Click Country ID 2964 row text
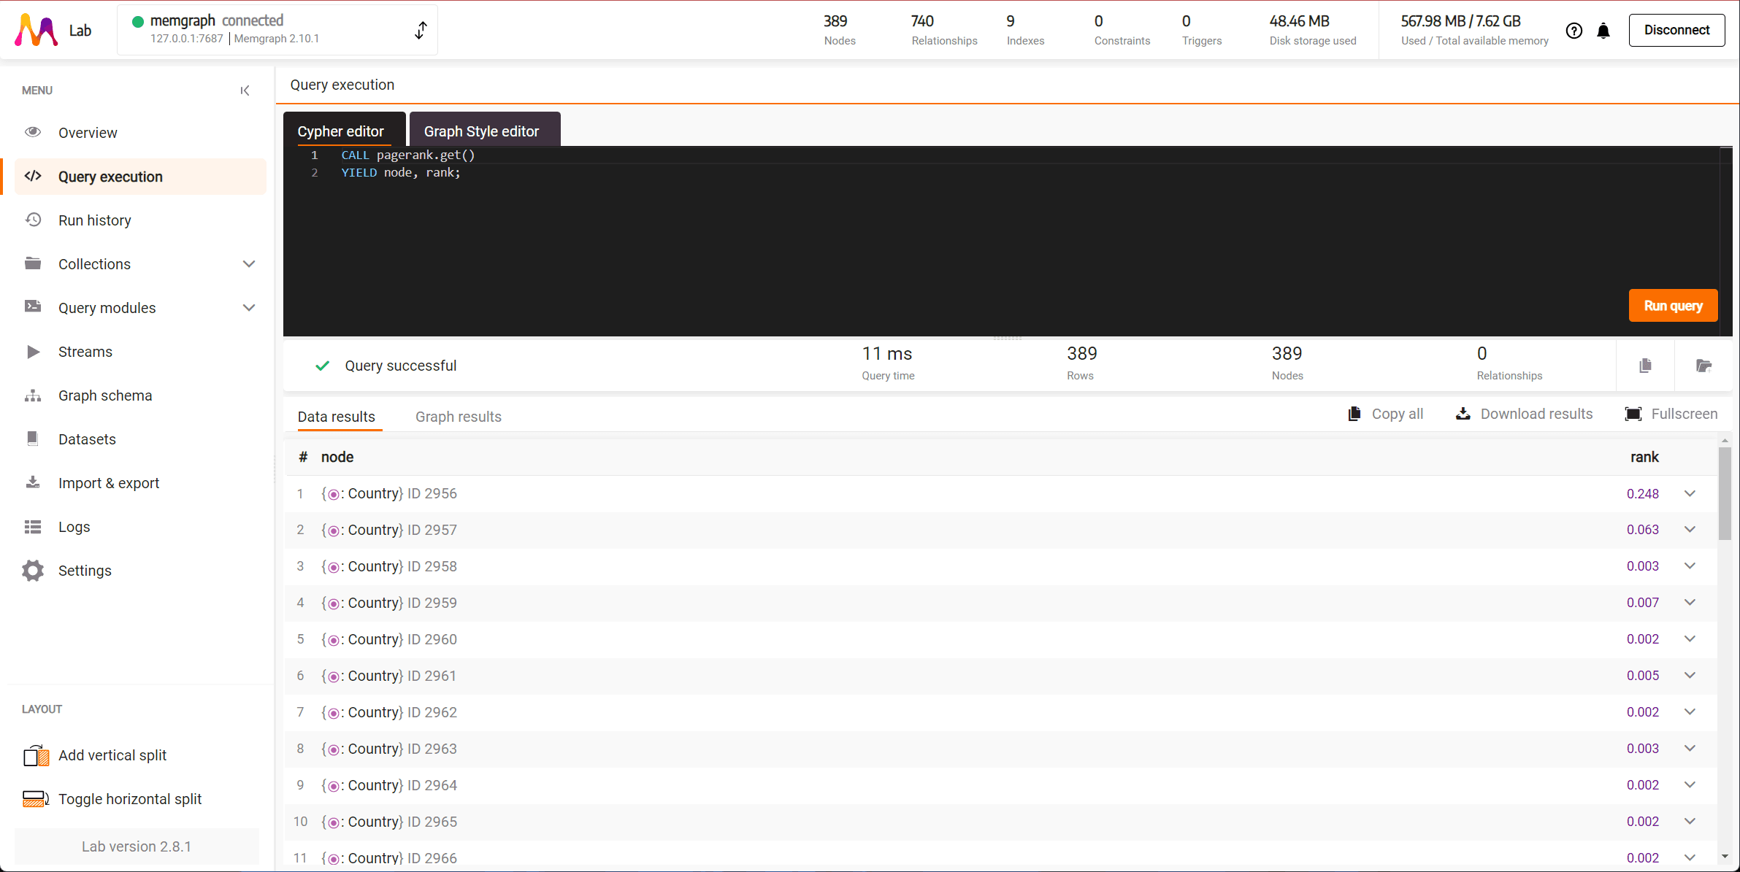This screenshot has height=872, width=1740. point(389,785)
